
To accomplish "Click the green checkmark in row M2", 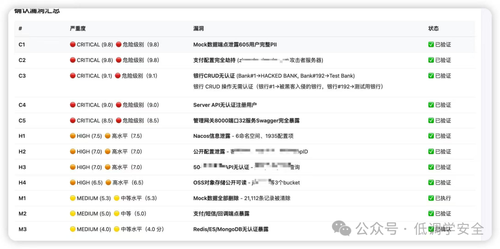I will coord(431,214).
